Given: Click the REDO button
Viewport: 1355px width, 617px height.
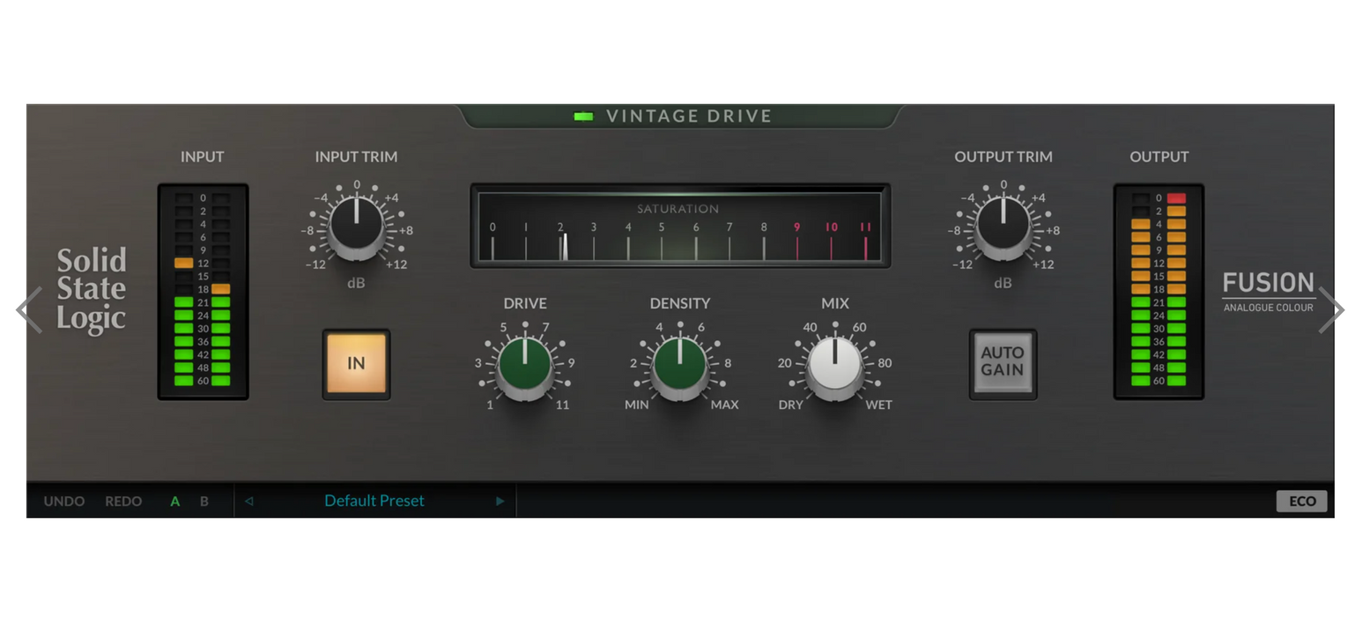Looking at the screenshot, I should [x=123, y=502].
